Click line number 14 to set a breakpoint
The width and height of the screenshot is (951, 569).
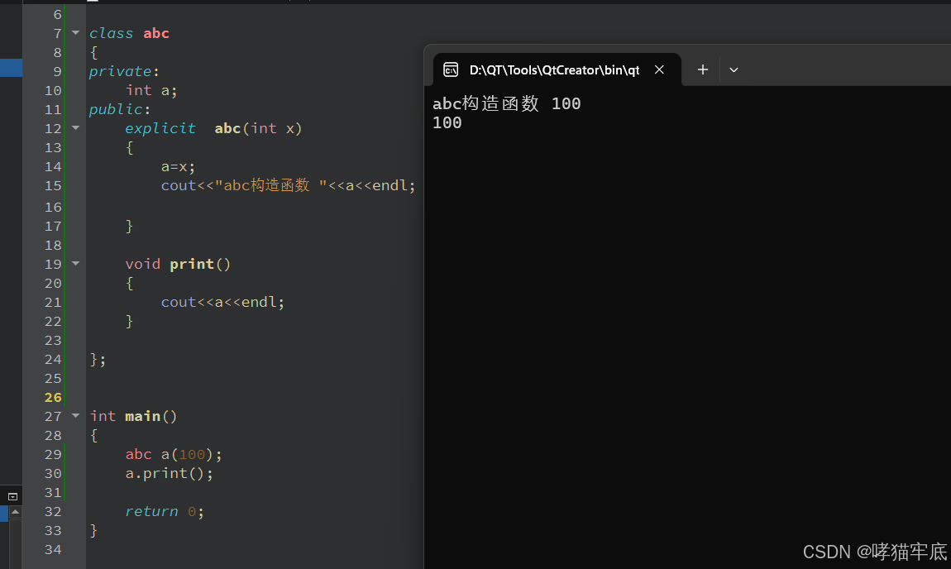click(53, 166)
